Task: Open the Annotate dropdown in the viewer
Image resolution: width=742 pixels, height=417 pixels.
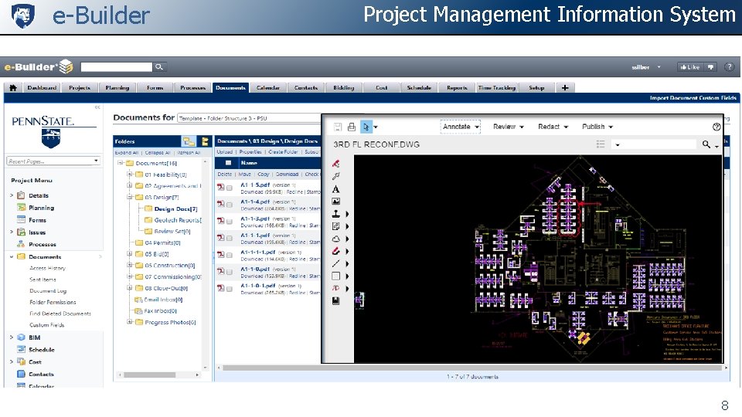Action: (x=461, y=127)
